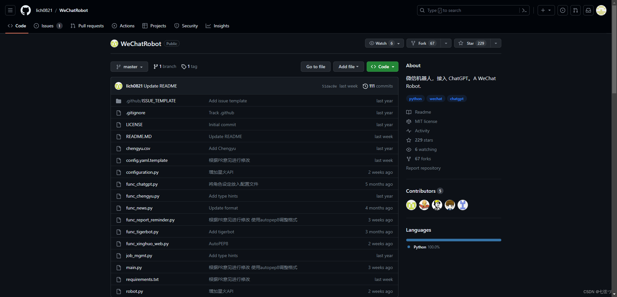This screenshot has height=297, width=617.
Task: View the 1 branch link
Action: 165,67
